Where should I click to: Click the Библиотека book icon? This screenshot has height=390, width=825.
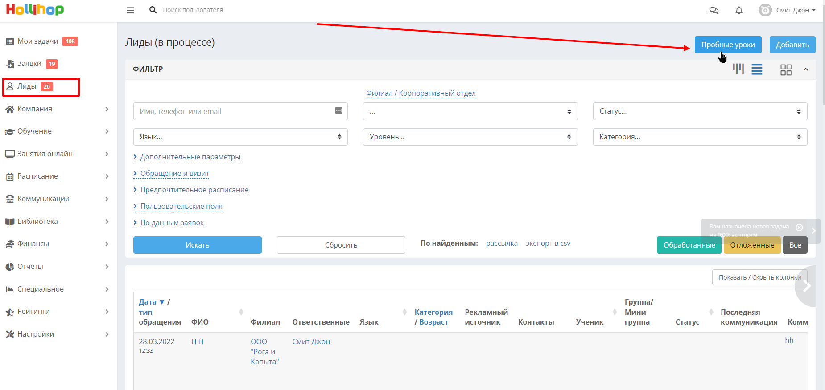pos(10,222)
